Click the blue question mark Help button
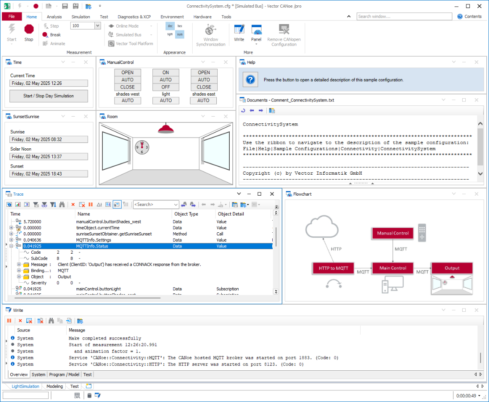This screenshot has height=402, width=489. click(x=250, y=80)
